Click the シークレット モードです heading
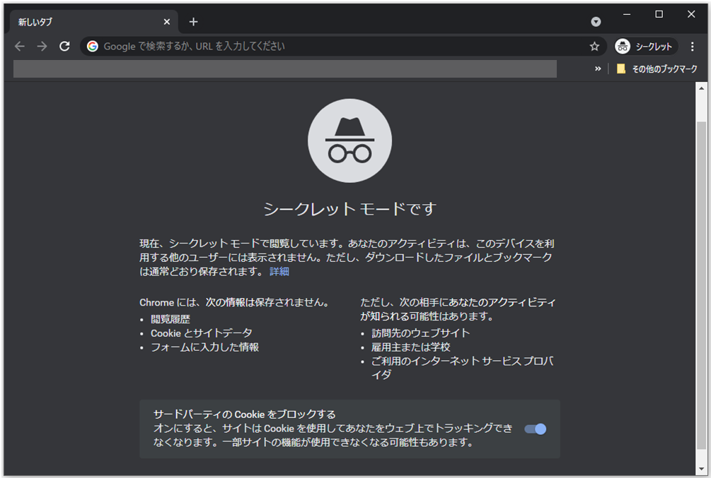This screenshot has width=711, height=478. (349, 209)
